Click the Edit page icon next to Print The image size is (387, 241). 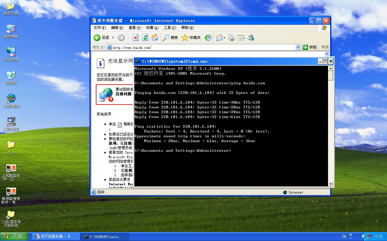[x=241, y=38]
